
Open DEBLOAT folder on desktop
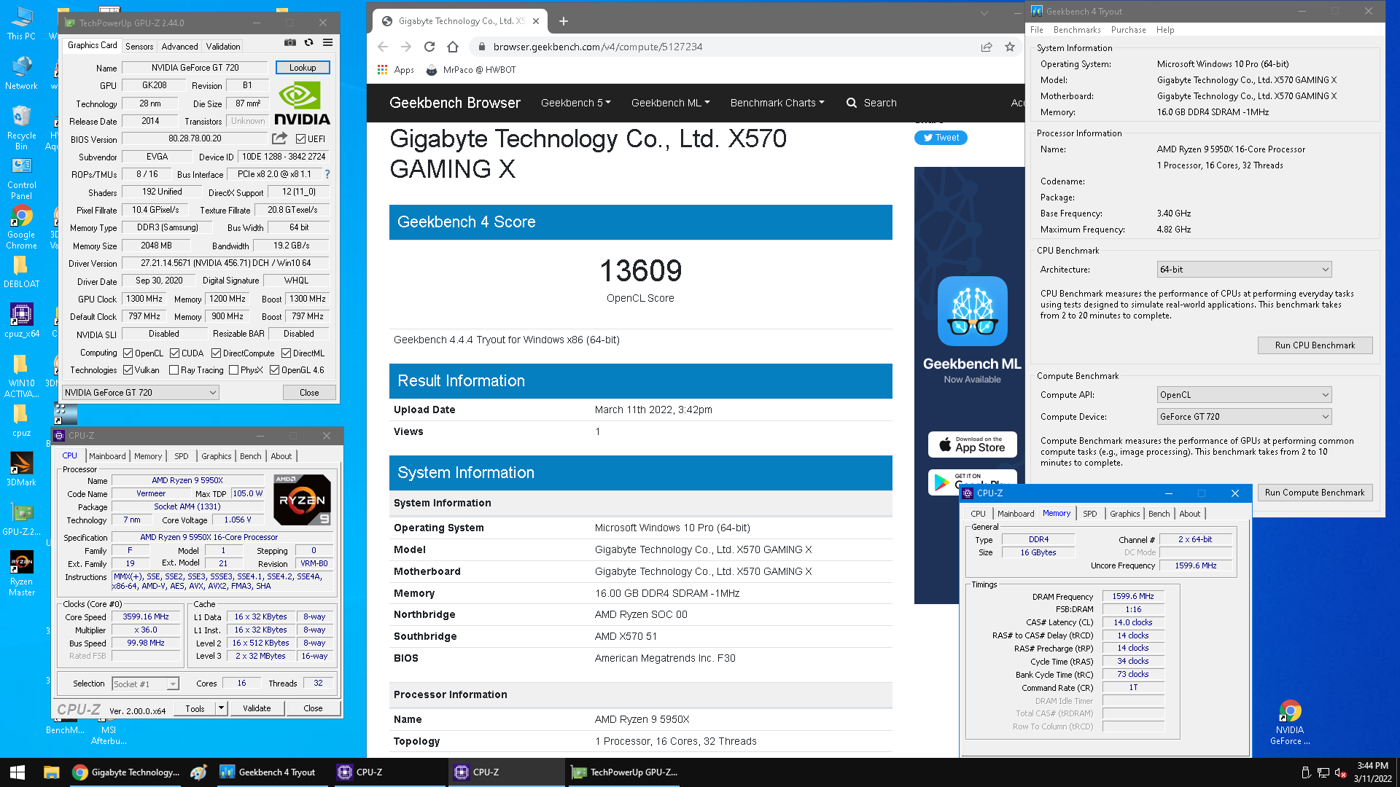click(21, 272)
